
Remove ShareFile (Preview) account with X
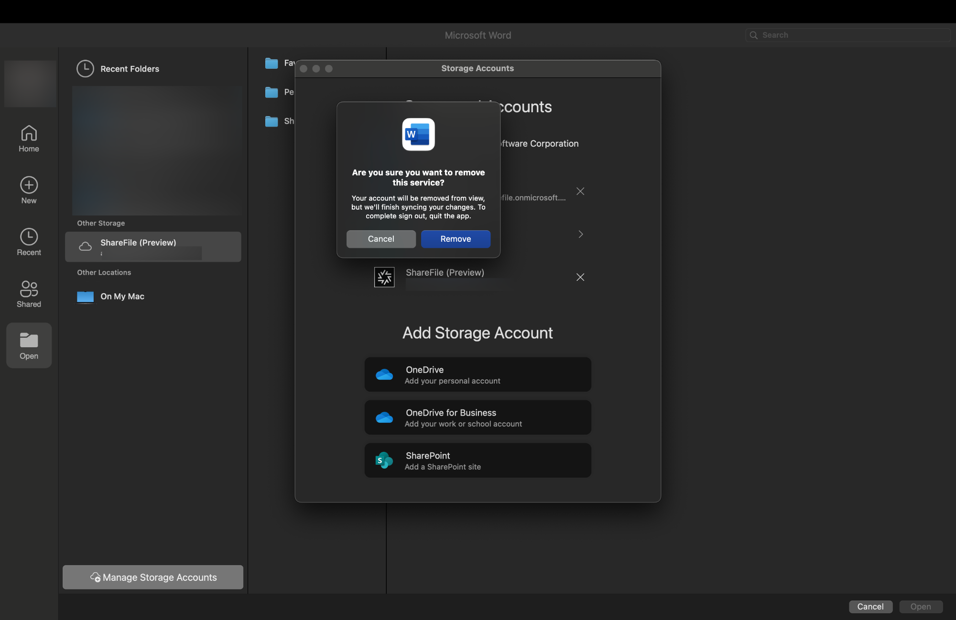(x=580, y=277)
